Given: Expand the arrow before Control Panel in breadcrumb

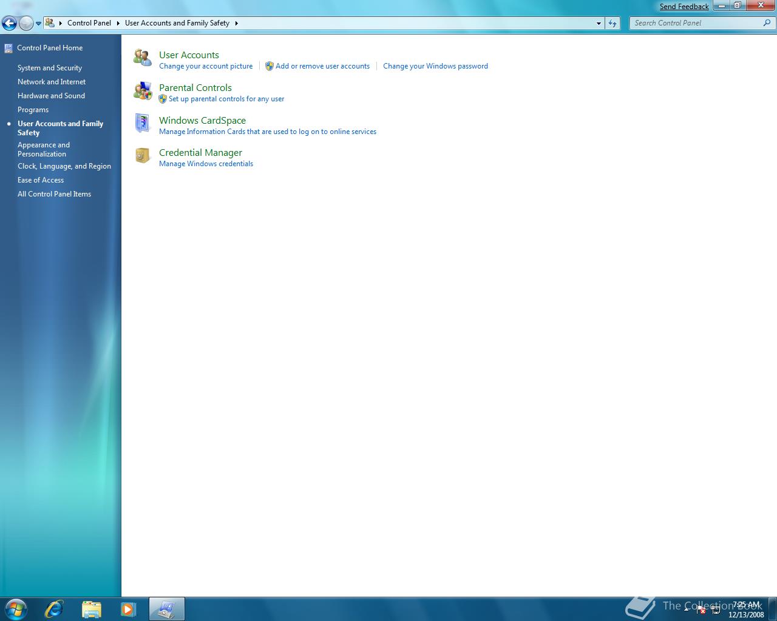Looking at the screenshot, I should 61,23.
